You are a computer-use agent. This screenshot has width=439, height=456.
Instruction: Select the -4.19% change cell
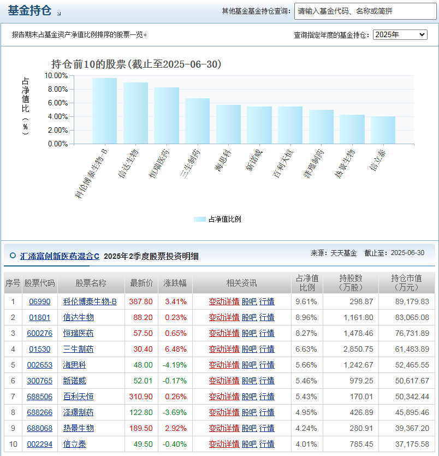click(174, 365)
